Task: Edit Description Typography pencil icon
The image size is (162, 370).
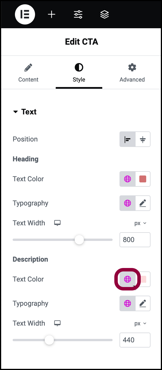Action: point(143,303)
